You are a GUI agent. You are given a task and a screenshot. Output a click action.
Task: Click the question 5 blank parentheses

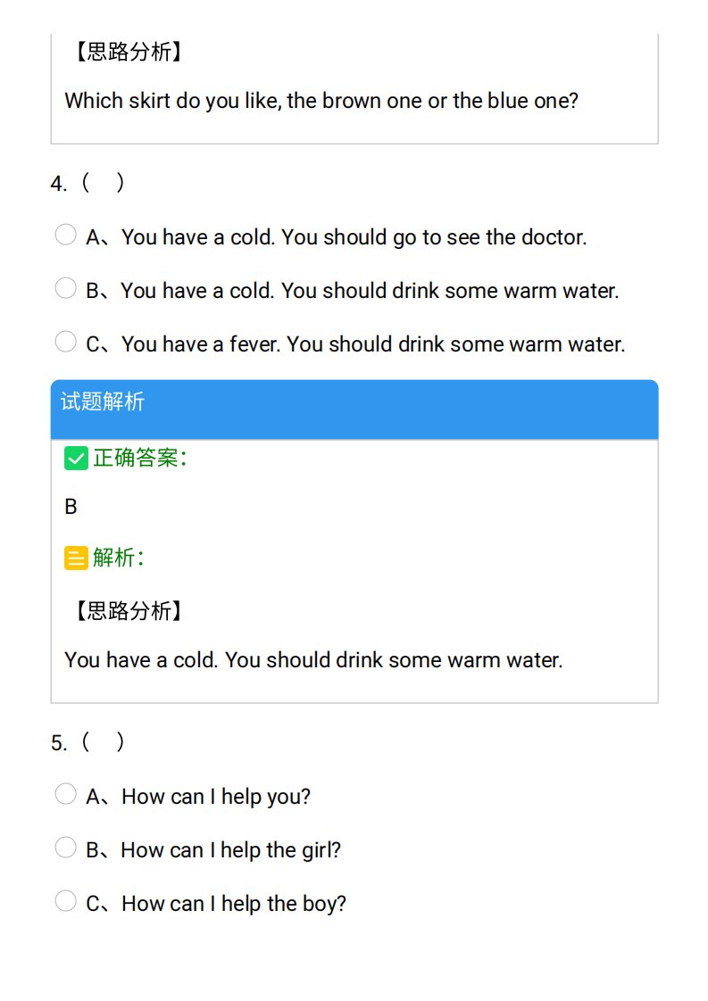(103, 742)
